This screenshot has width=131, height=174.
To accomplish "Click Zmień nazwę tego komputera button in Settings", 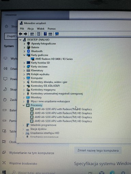I will click(x=98, y=151).
